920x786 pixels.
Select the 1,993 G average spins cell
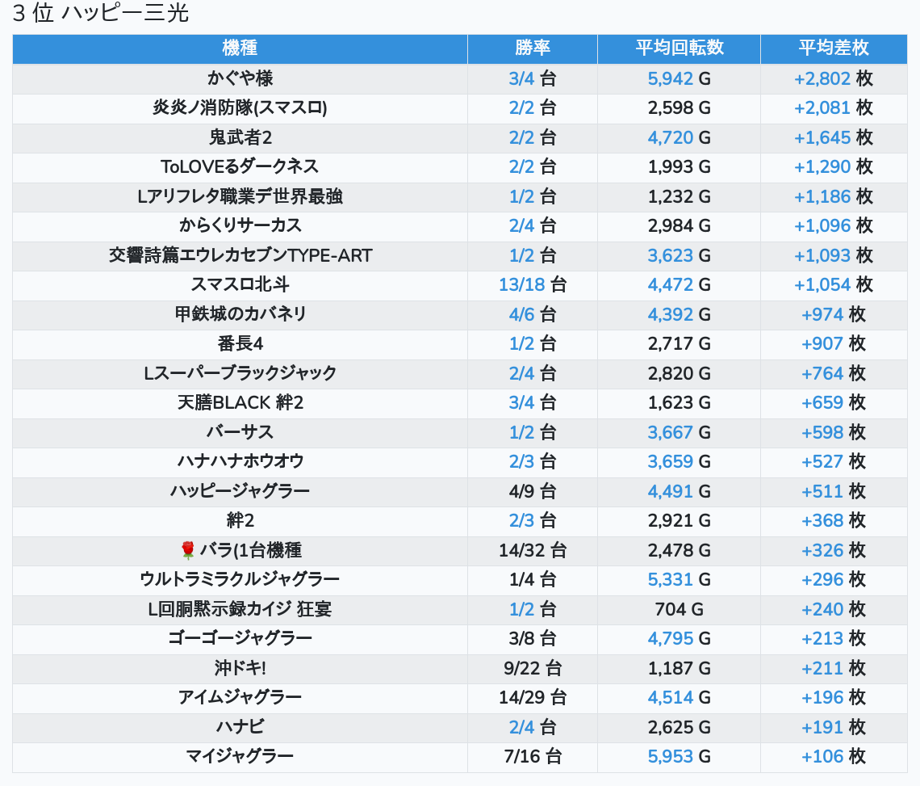click(x=679, y=167)
